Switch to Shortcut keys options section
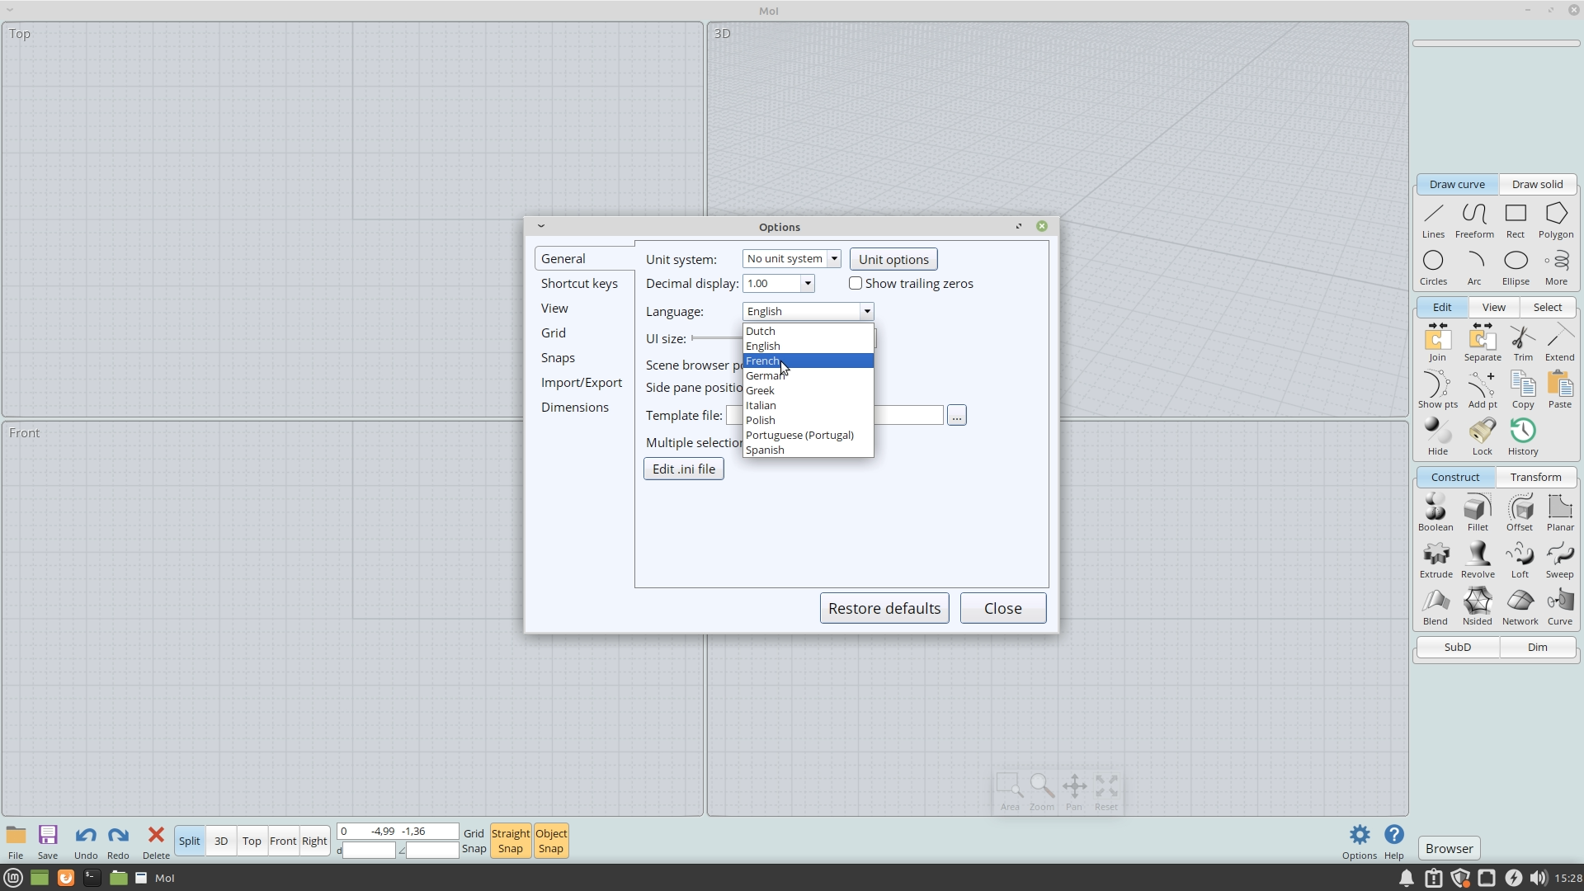The height and width of the screenshot is (891, 1584). pos(579,283)
